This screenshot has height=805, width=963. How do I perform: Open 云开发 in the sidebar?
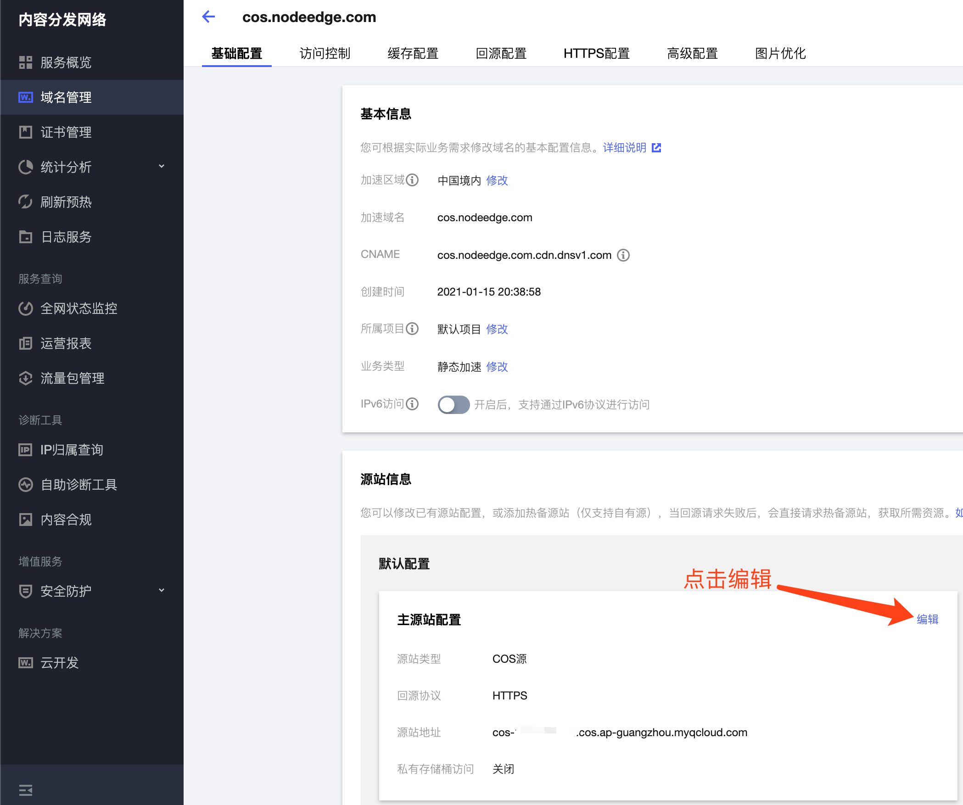60,663
